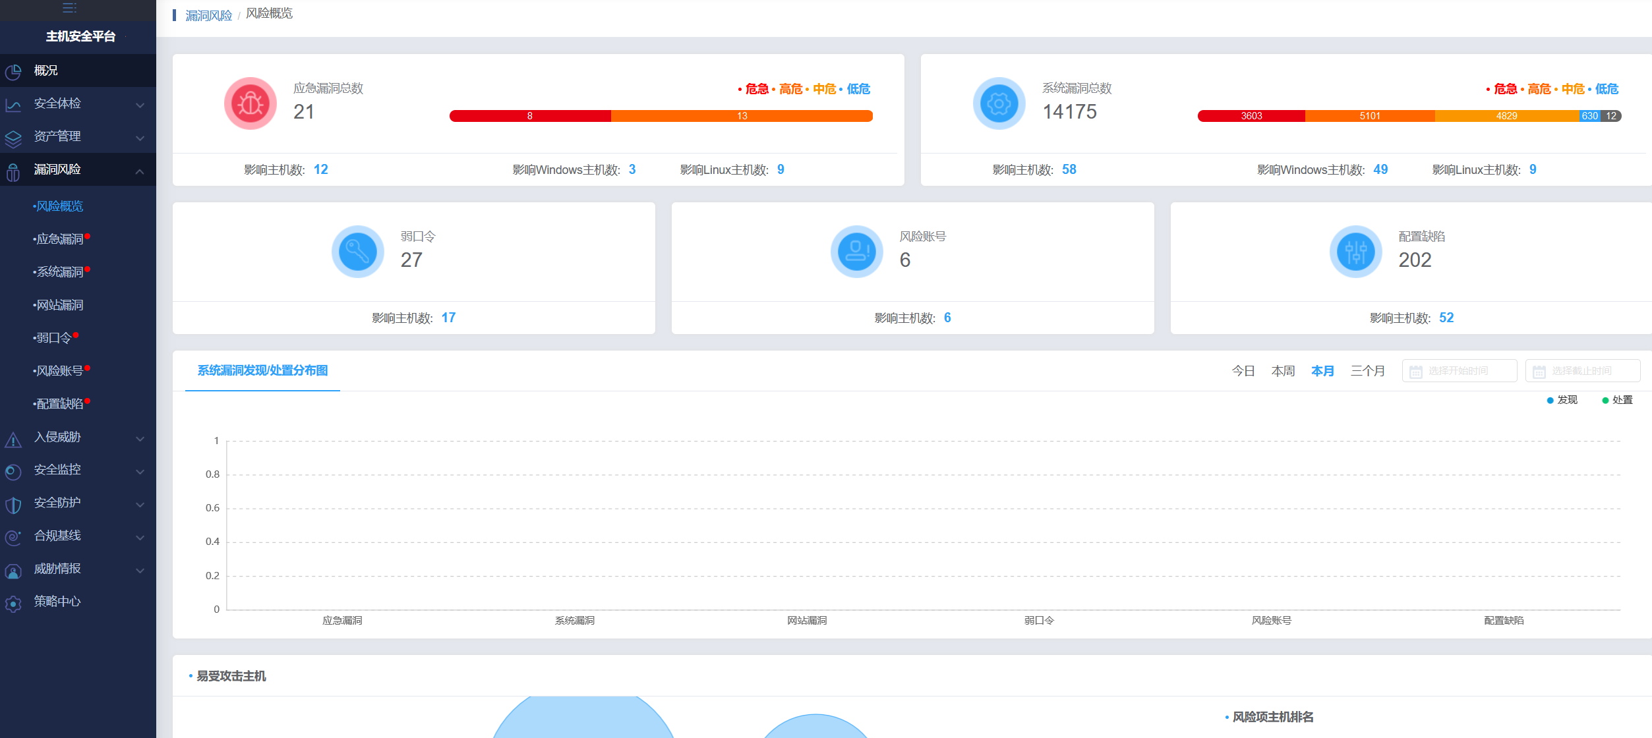Click the 安全防护 shield icon
This screenshot has height=738, width=1652.
13,505
